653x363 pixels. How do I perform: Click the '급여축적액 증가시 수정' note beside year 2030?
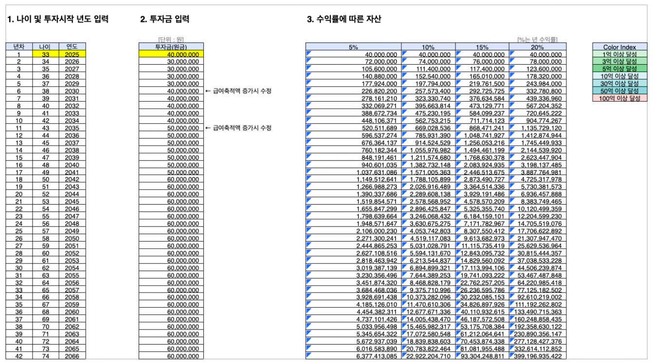click(x=238, y=91)
